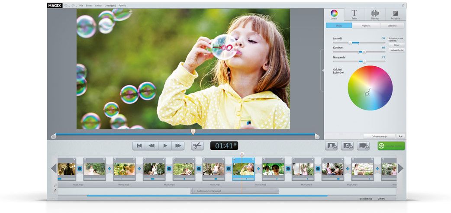
Task: Click the scissors cut tool
Action: pos(197,146)
